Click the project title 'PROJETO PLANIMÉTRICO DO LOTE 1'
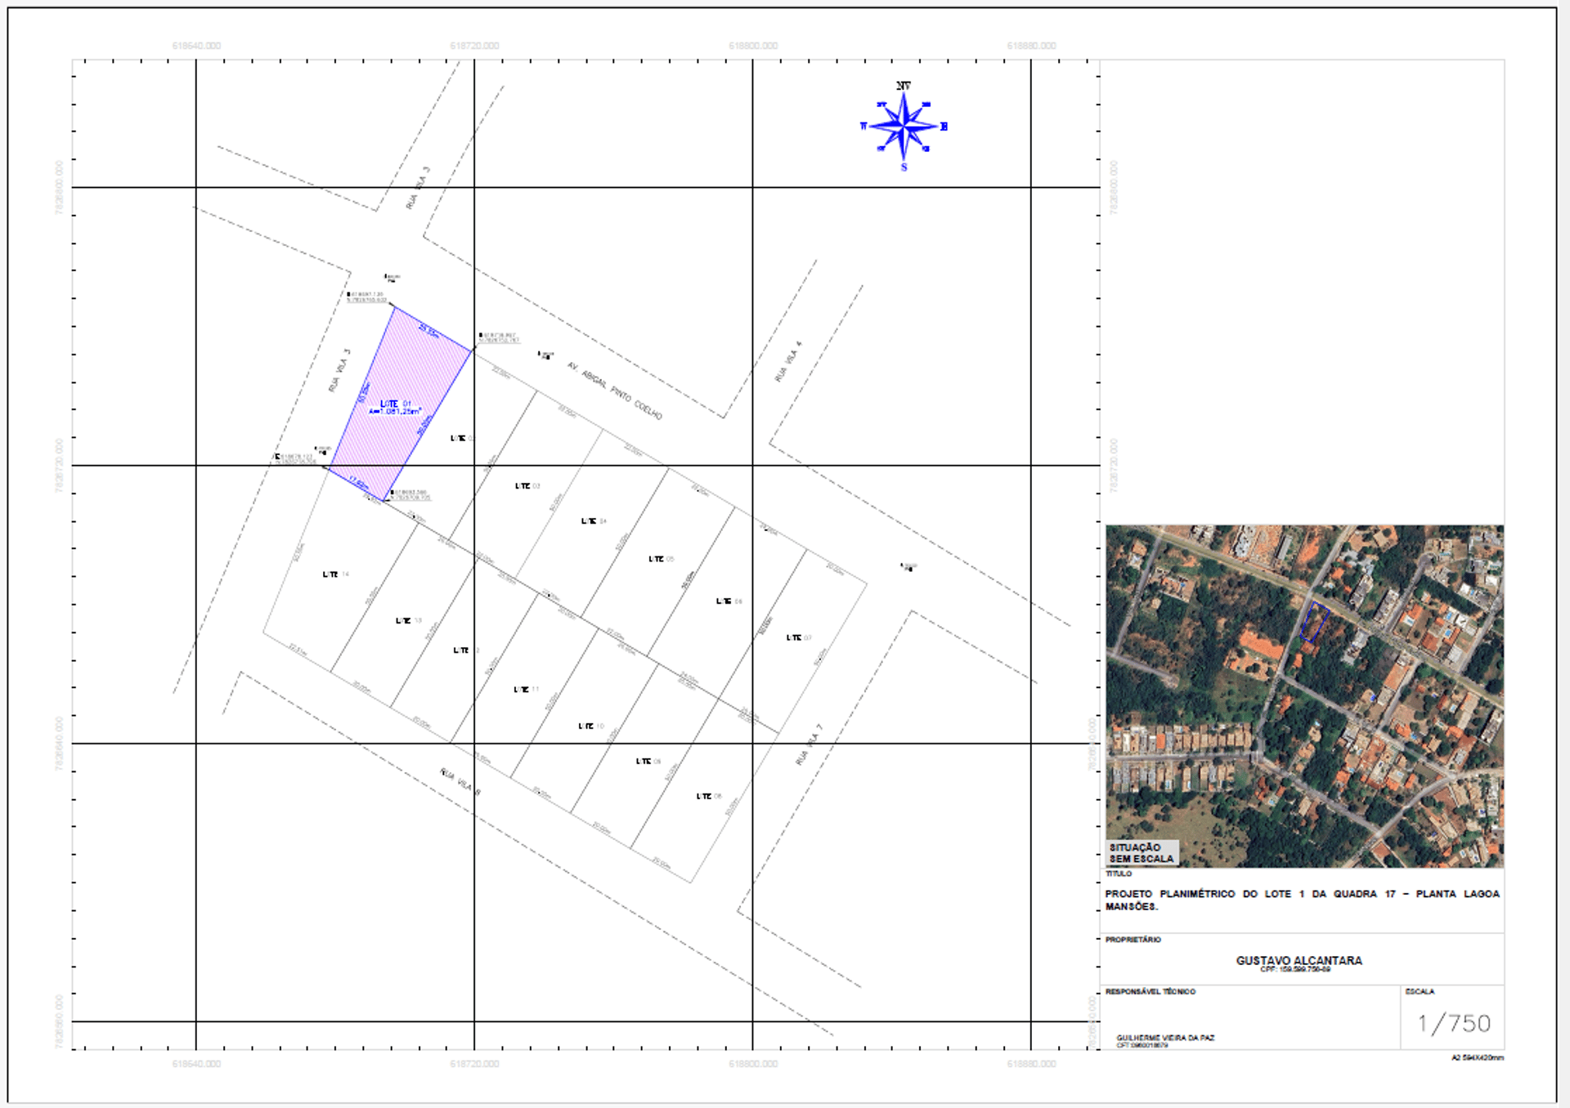Image resolution: width=1570 pixels, height=1108 pixels. point(1303,900)
